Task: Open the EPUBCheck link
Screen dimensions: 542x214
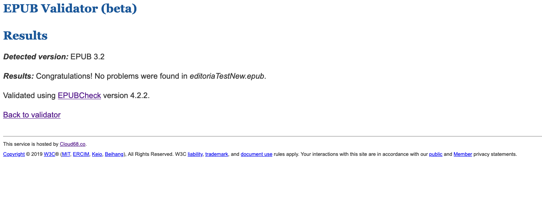Action: point(79,95)
